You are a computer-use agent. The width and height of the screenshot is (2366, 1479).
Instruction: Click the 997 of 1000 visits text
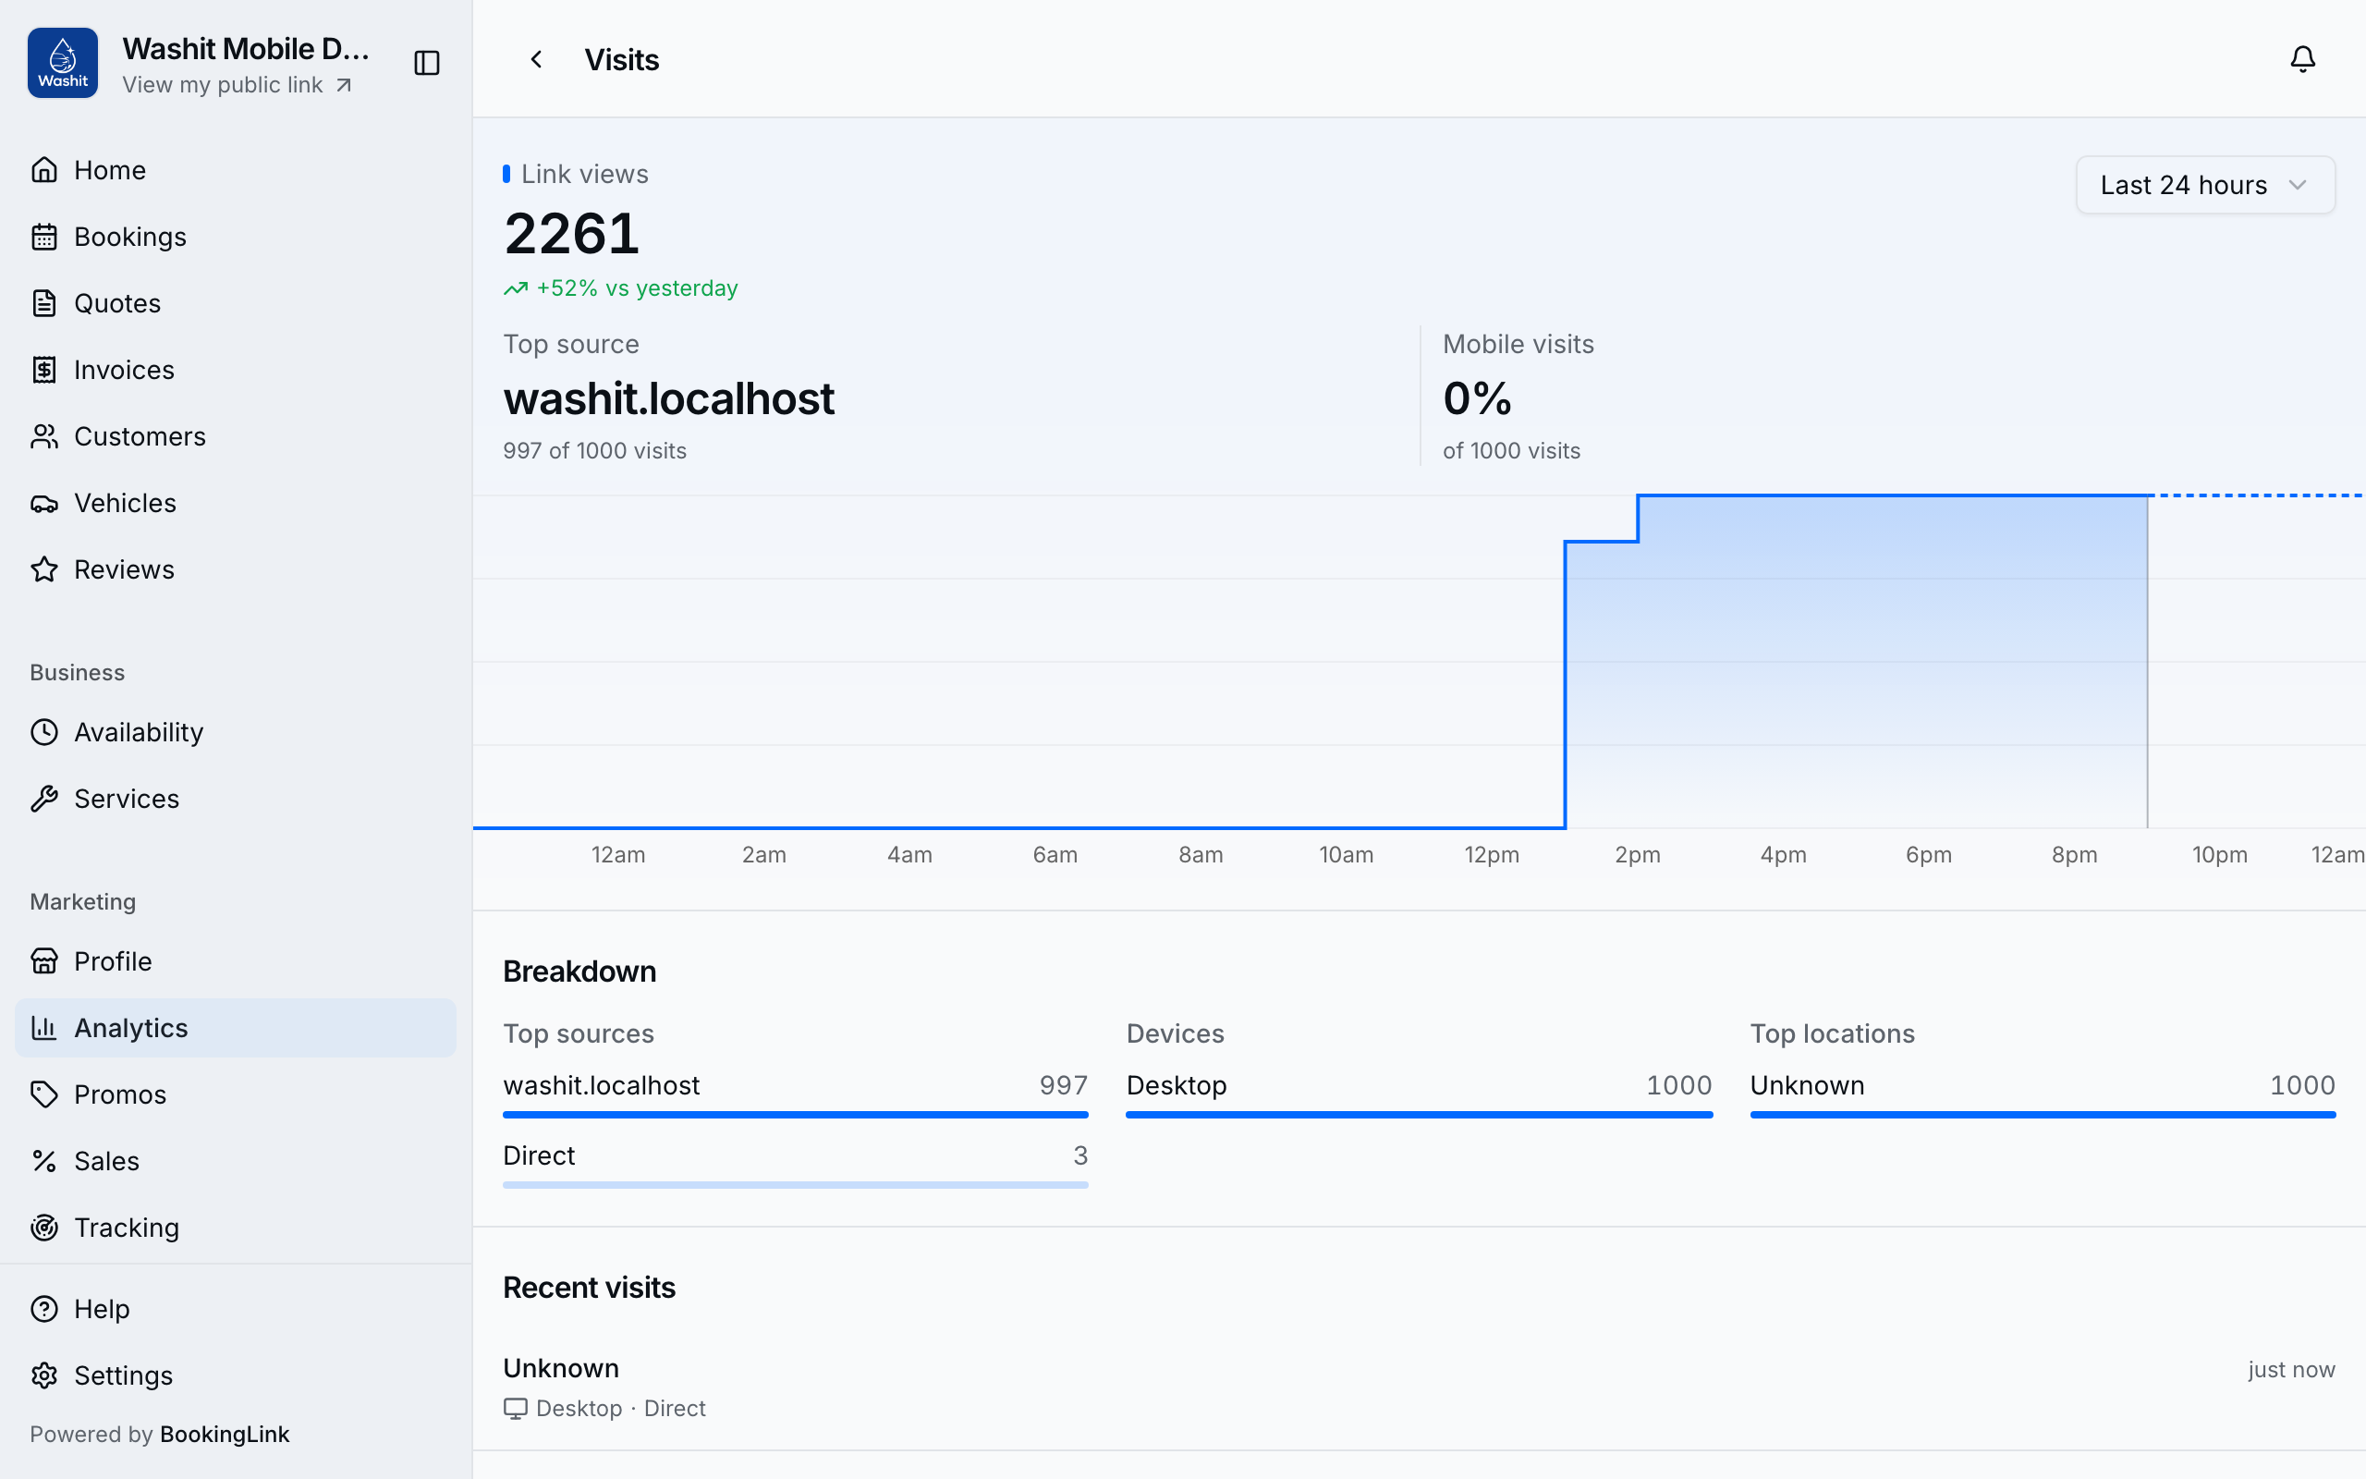pos(594,451)
